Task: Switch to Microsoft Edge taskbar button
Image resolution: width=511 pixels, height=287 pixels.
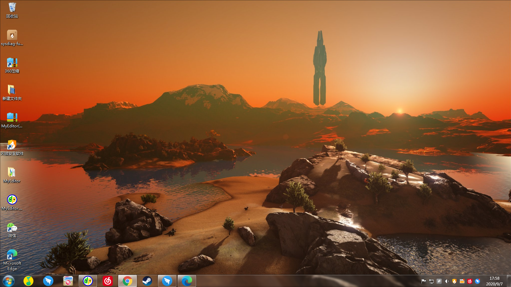Action: tap(187, 281)
